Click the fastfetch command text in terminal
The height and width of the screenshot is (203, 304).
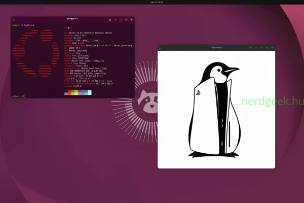click(29, 25)
